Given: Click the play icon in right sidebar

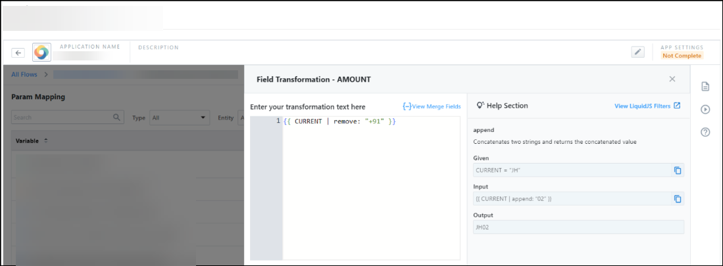Looking at the screenshot, I should (x=705, y=110).
